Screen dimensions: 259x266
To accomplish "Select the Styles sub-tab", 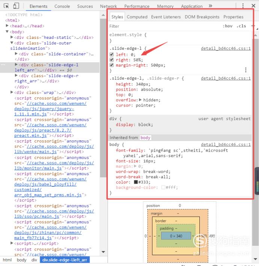I will (117, 17).
